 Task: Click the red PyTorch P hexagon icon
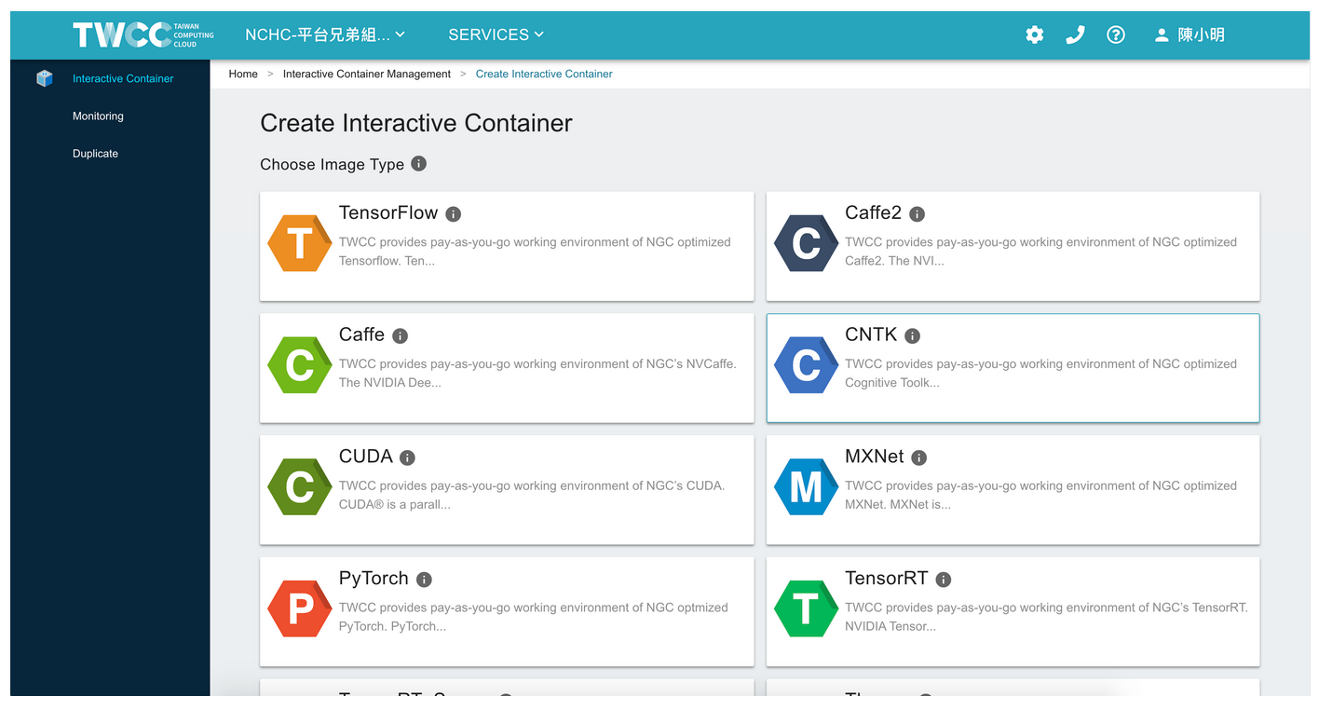coord(299,608)
